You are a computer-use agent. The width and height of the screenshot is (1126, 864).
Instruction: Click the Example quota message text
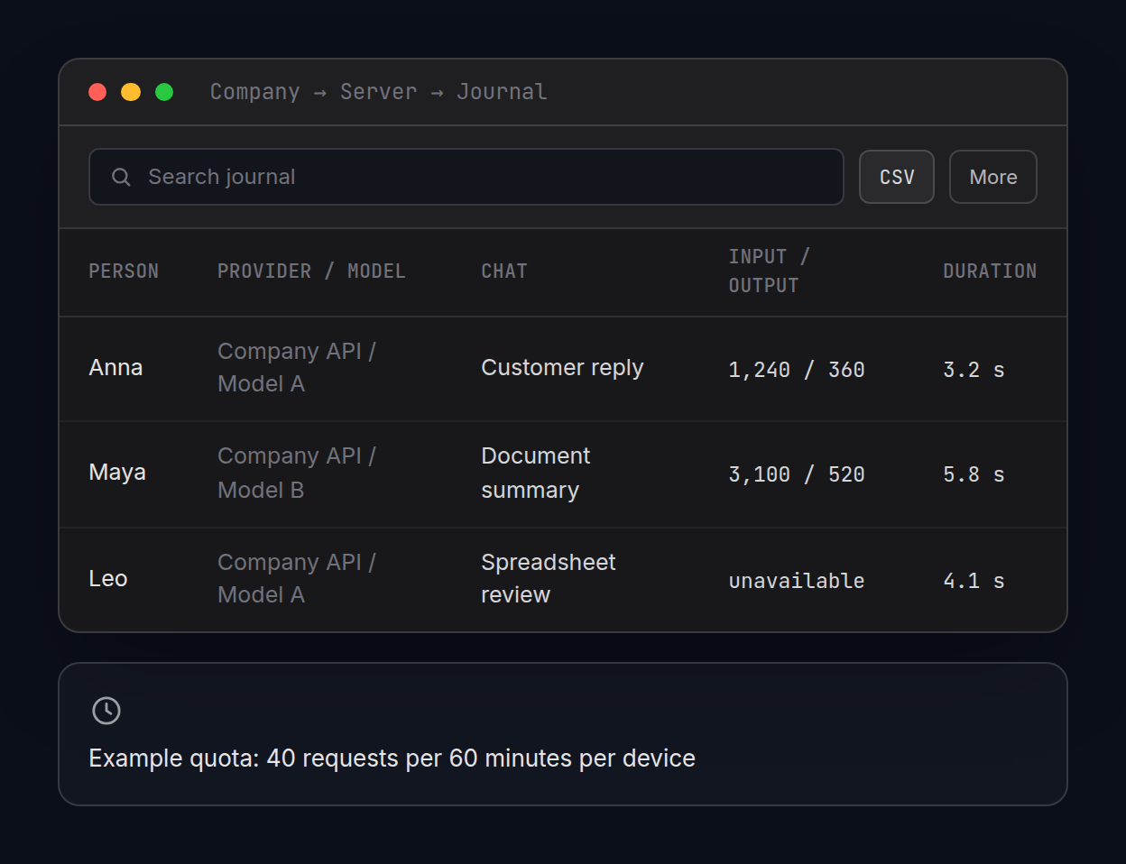(392, 758)
